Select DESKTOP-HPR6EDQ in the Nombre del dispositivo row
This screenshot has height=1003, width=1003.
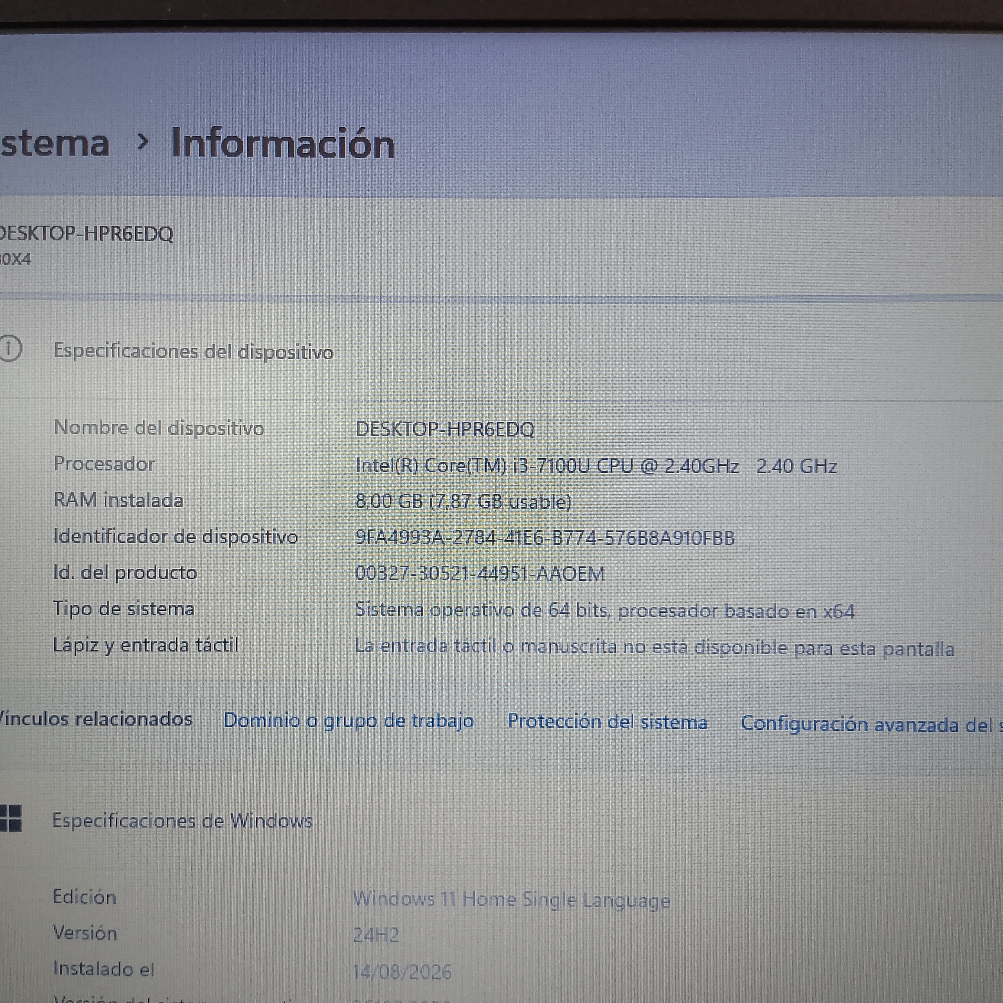[445, 429]
